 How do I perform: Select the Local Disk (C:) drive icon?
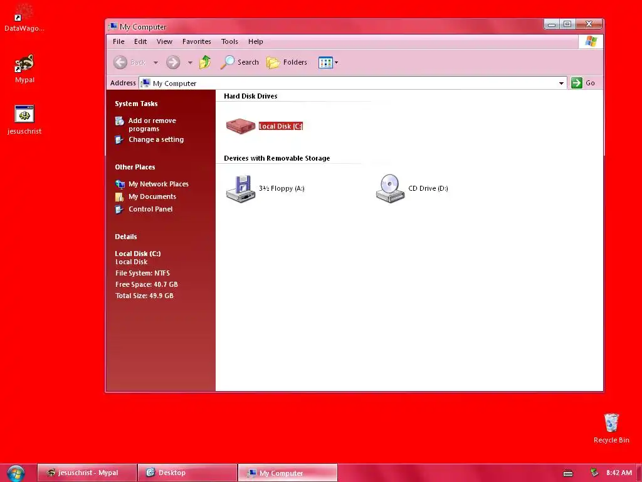point(241,126)
